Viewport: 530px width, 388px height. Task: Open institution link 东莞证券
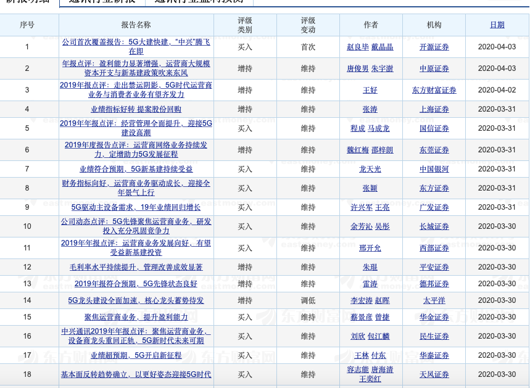tap(434, 150)
